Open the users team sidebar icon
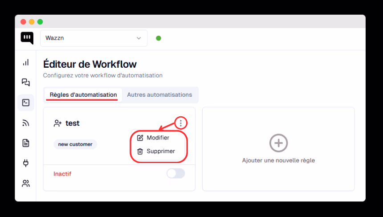The height and width of the screenshot is (217, 383). pyautogui.click(x=26, y=183)
